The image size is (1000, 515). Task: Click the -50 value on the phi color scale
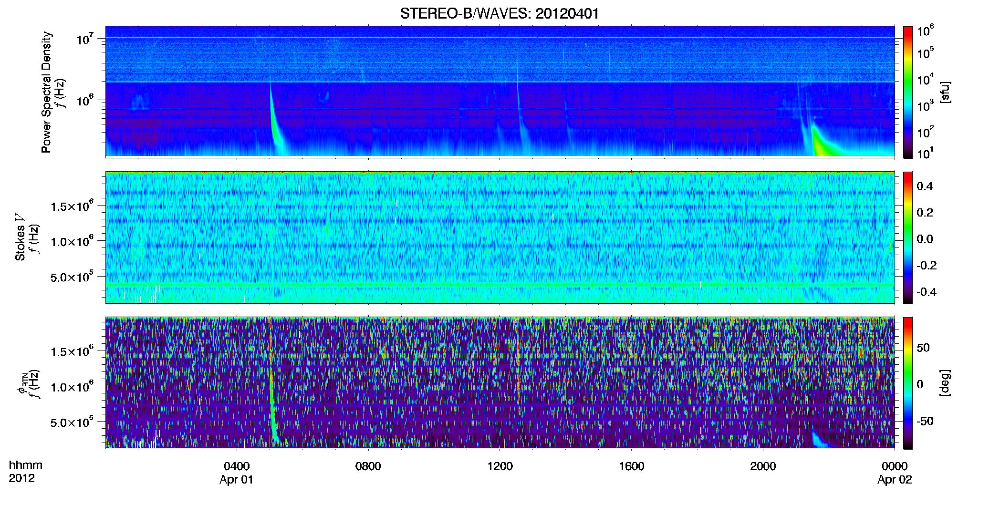[x=925, y=421]
